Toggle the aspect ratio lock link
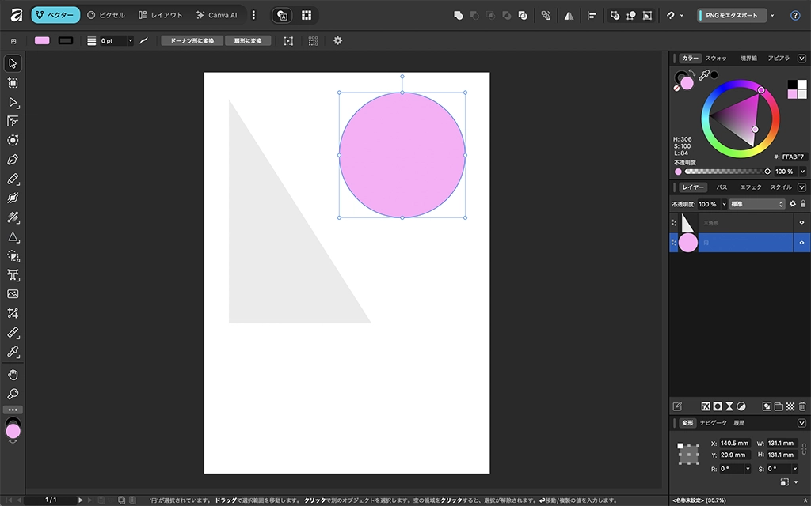The image size is (811, 506). [x=804, y=449]
